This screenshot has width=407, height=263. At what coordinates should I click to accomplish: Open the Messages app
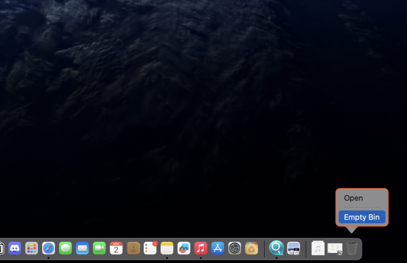tap(66, 248)
